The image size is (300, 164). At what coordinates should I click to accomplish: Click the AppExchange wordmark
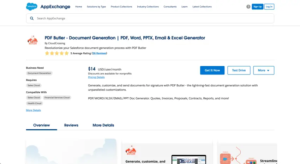(x=55, y=7)
